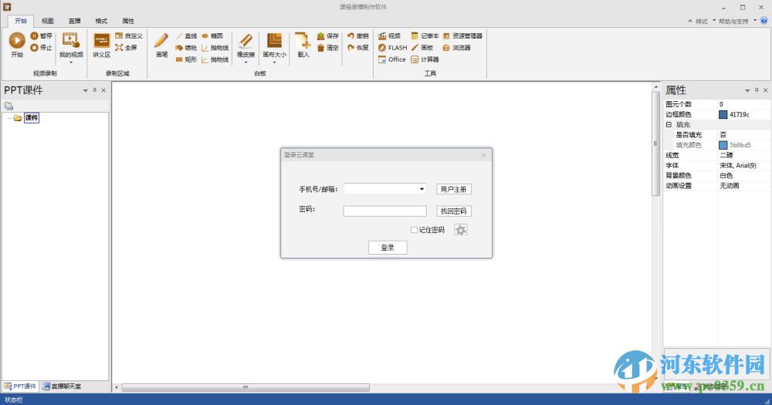Open the FLASH tool

point(393,48)
